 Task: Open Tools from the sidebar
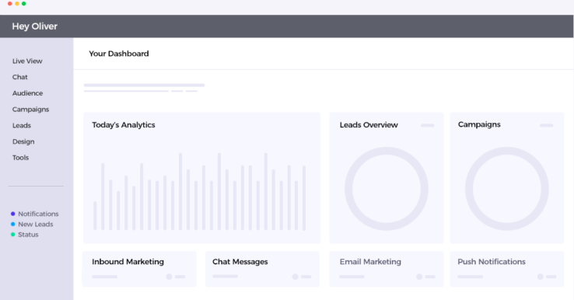pos(20,158)
